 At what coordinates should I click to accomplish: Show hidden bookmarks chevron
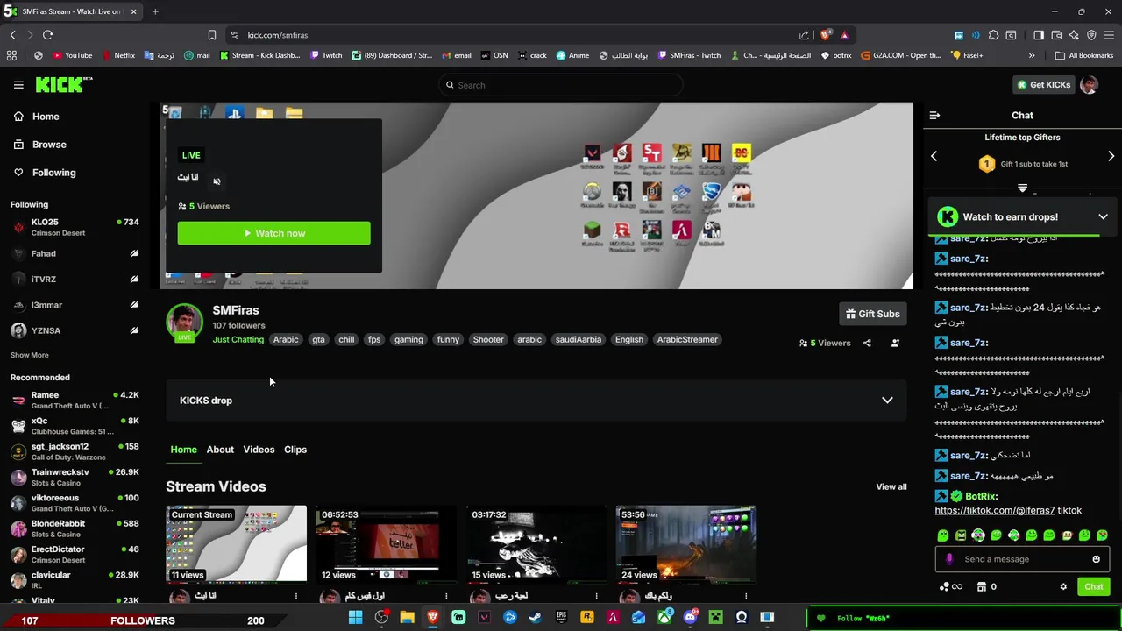pyautogui.click(x=1032, y=55)
